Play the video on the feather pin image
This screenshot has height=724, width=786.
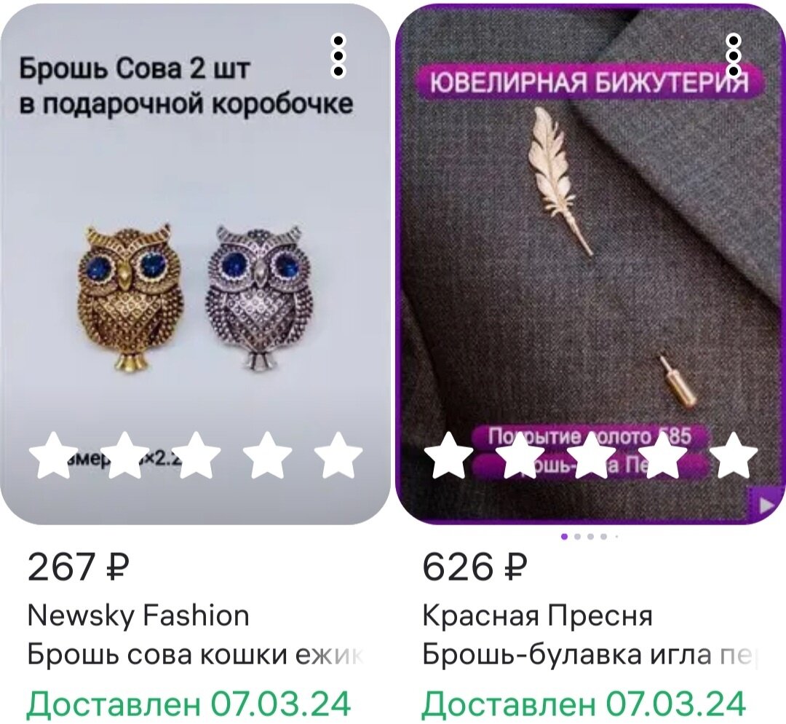pyautogui.click(x=766, y=505)
